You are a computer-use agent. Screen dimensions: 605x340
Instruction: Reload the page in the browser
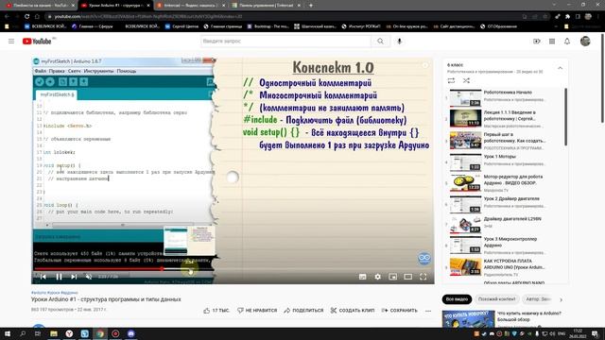coord(26,17)
